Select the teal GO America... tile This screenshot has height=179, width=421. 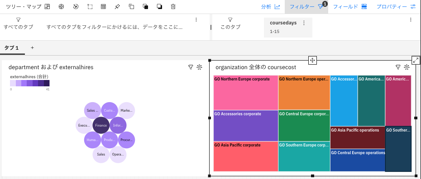(371, 101)
